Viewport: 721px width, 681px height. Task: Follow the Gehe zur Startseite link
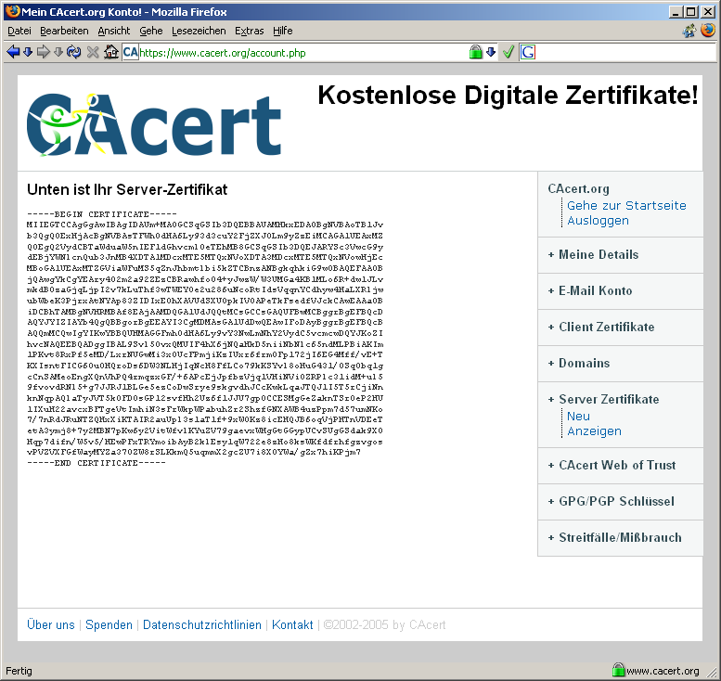pos(626,205)
